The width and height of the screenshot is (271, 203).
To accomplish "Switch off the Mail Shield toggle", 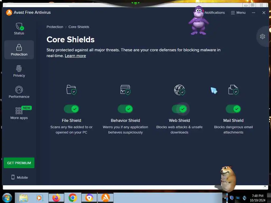I will [233, 109].
